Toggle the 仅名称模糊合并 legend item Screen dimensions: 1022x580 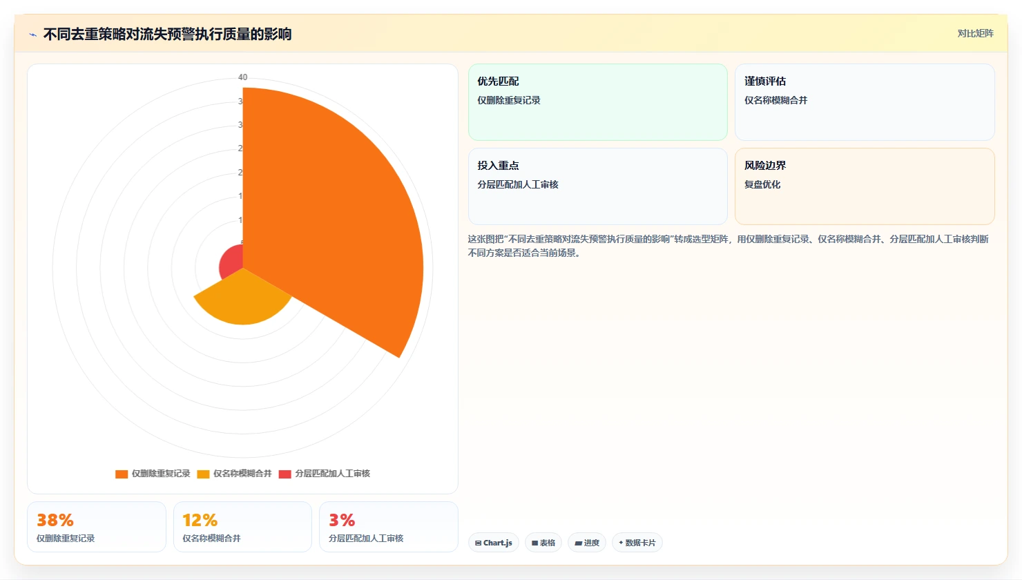[234, 474]
